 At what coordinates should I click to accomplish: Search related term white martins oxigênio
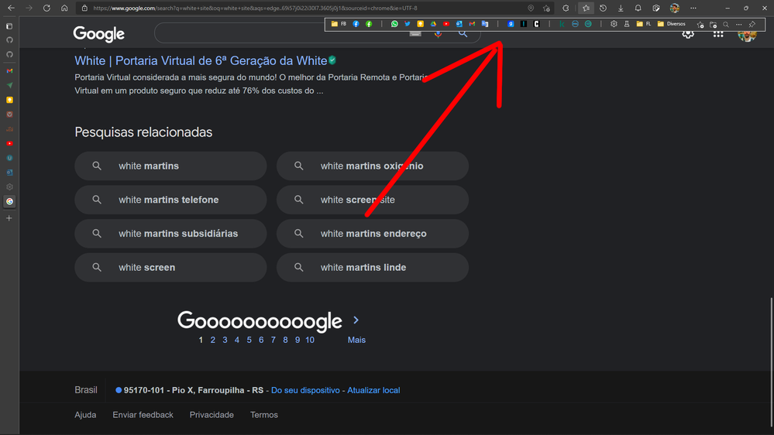point(373,166)
